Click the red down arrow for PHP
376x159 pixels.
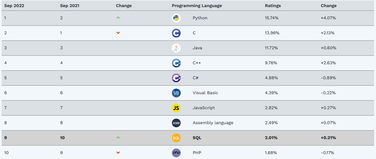pyautogui.click(x=118, y=153)
